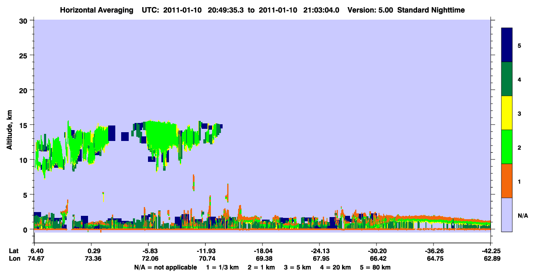Click the longitude value 66.42
This screenshot has width=545, height=279.
point(379,259)
